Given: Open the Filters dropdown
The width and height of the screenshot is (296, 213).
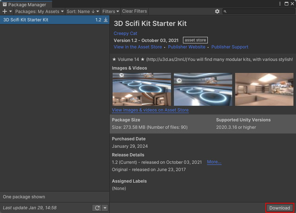Looking at the screenshot, I should pyautogui.click(x=111, y=11).
